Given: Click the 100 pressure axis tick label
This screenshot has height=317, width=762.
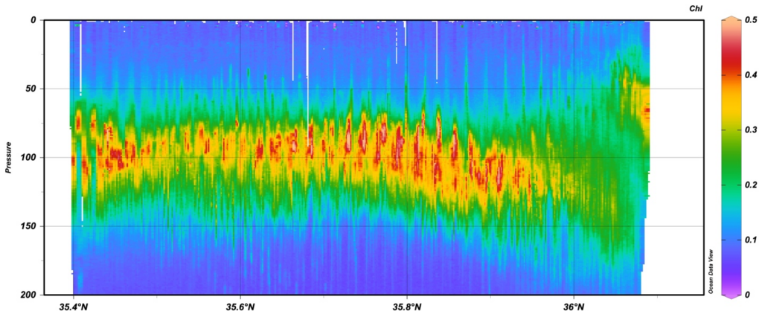Looking at the screenshot, I should 29,158.
